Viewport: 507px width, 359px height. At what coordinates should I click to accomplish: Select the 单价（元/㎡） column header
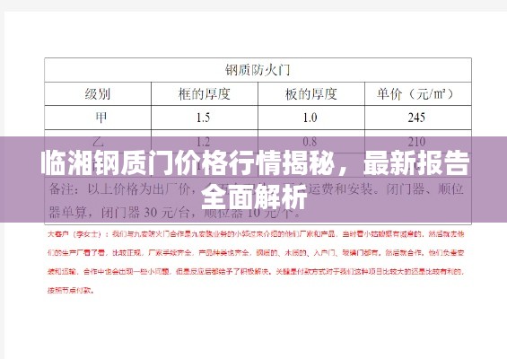pyautogui.click(x=416, y=94)
